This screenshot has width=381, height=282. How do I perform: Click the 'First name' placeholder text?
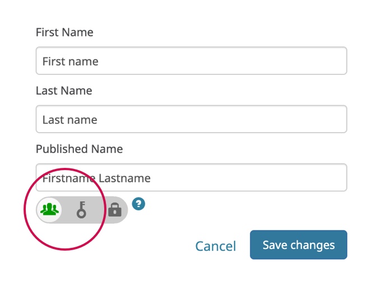tap(70, 61)
